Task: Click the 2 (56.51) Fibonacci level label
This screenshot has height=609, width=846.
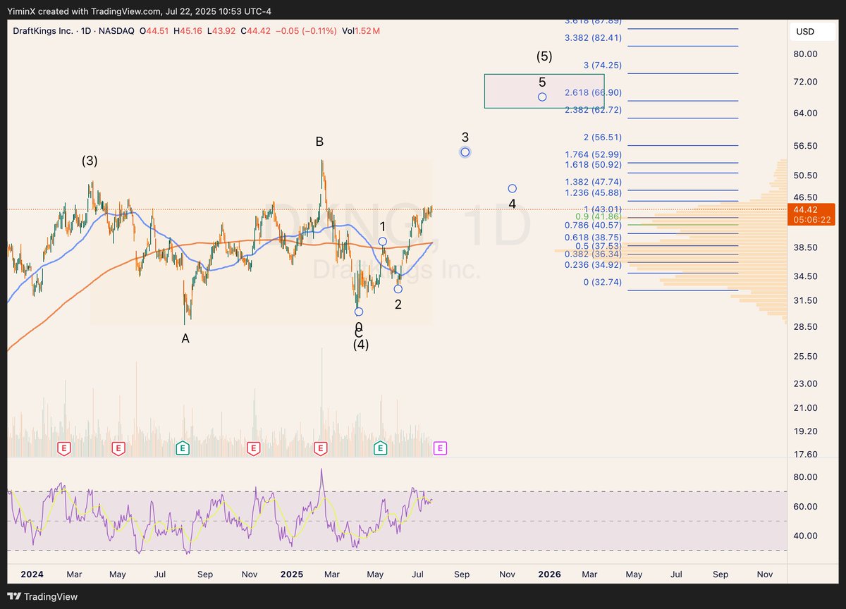Action: pos(602,137)
